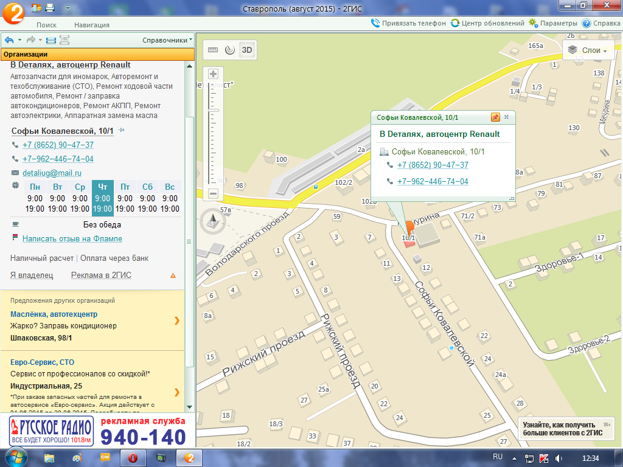Select the Вс column in the schedule
This screenshot has height=467, width=623.
click(170, 198)
